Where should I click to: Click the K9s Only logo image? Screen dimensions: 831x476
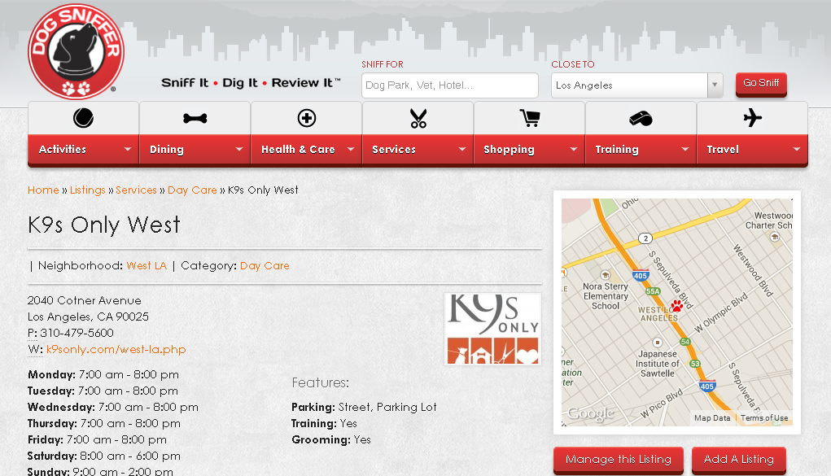(x=493, y=329)
